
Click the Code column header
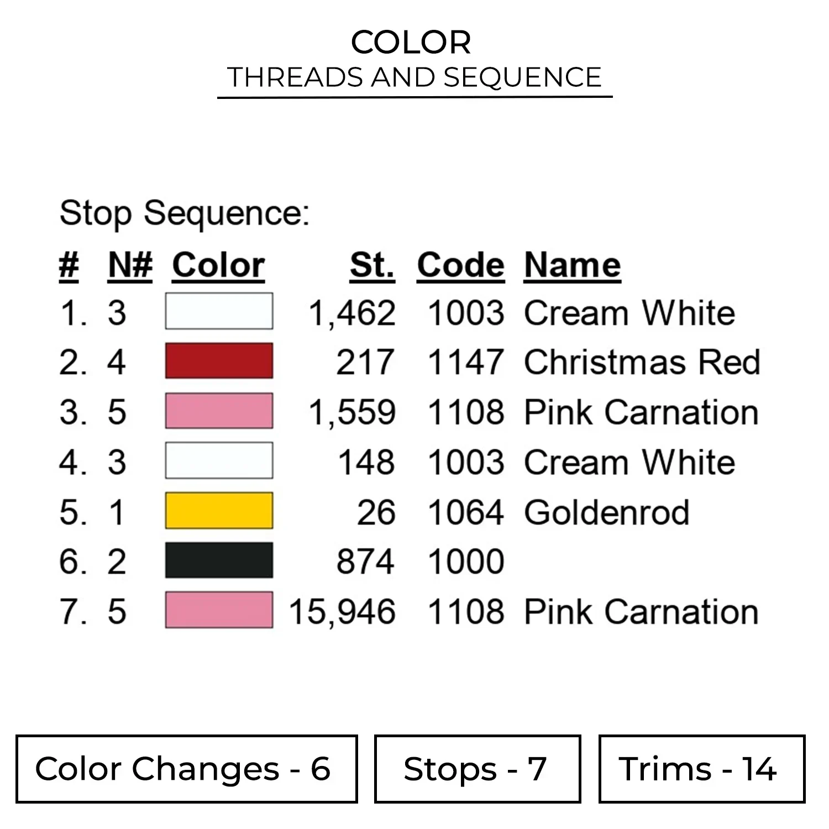coord(460,266)
